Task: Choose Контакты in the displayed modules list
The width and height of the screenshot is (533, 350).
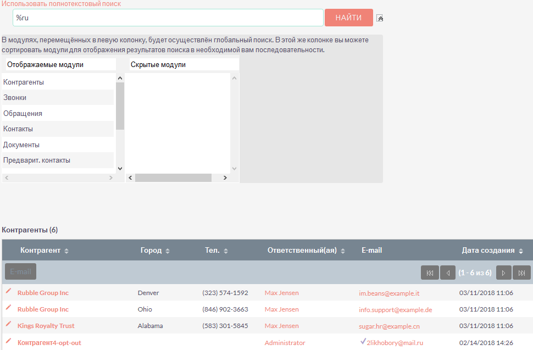Action: pos(18,129)
